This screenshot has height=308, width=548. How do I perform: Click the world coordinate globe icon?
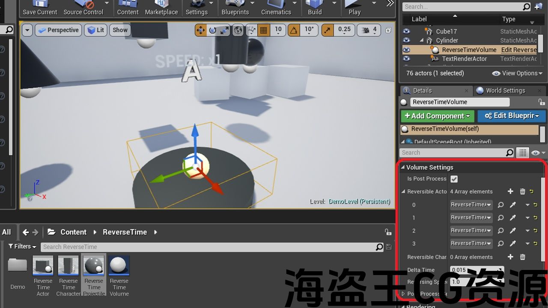point(238,30)
